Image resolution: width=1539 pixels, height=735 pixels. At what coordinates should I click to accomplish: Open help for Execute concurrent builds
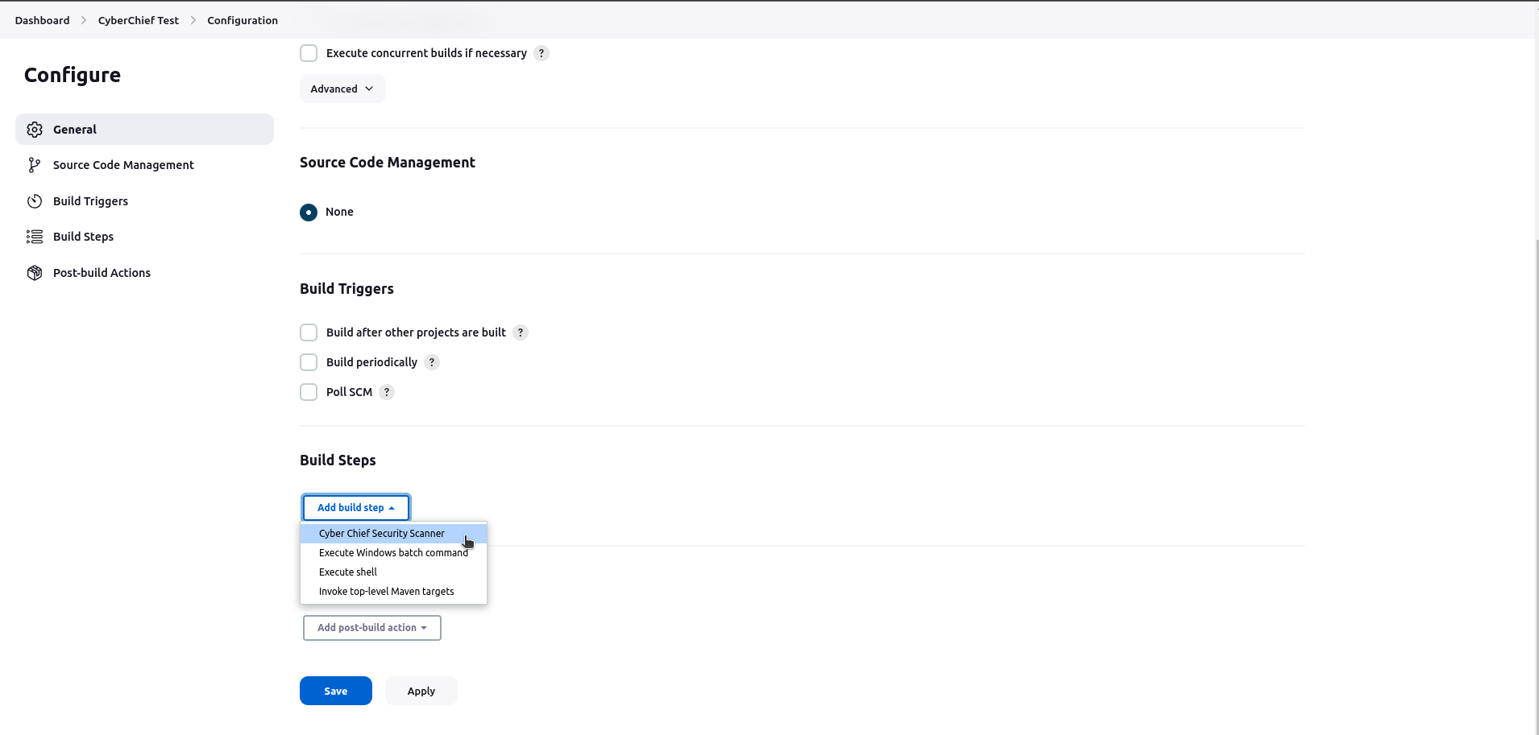(x=541, y=53)
